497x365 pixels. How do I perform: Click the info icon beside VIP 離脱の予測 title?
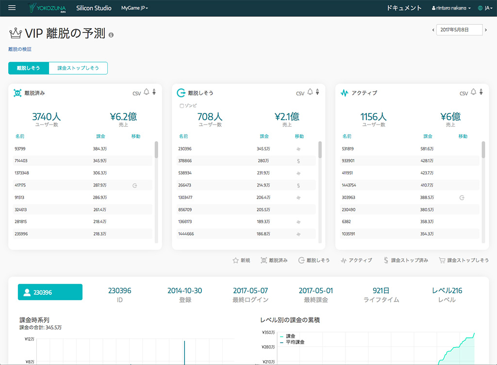click(x=111, y=35)
